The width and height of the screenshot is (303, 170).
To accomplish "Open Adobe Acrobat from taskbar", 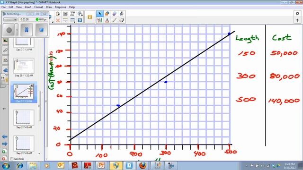I will point(88,166).
